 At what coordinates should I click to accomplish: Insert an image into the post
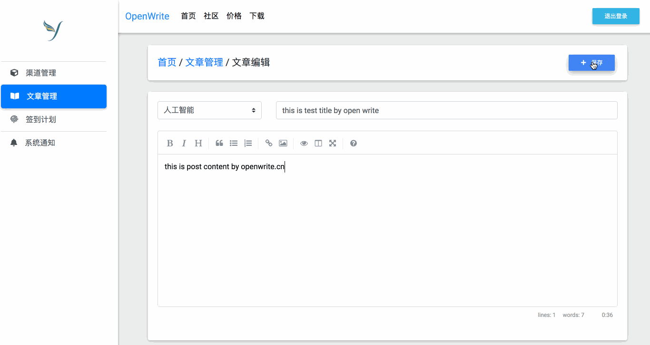coord(283,143)
